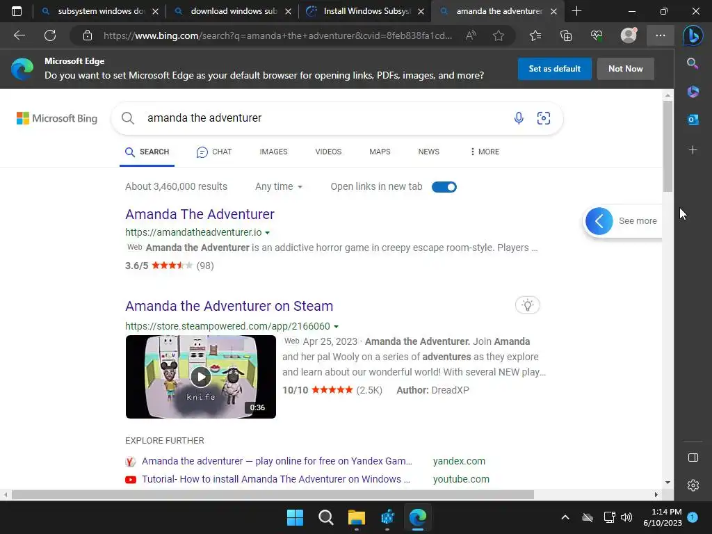Go back with the back arrow
Image resolution: width=712 pixels, height=534 pixels.
(x=19, y=35)
